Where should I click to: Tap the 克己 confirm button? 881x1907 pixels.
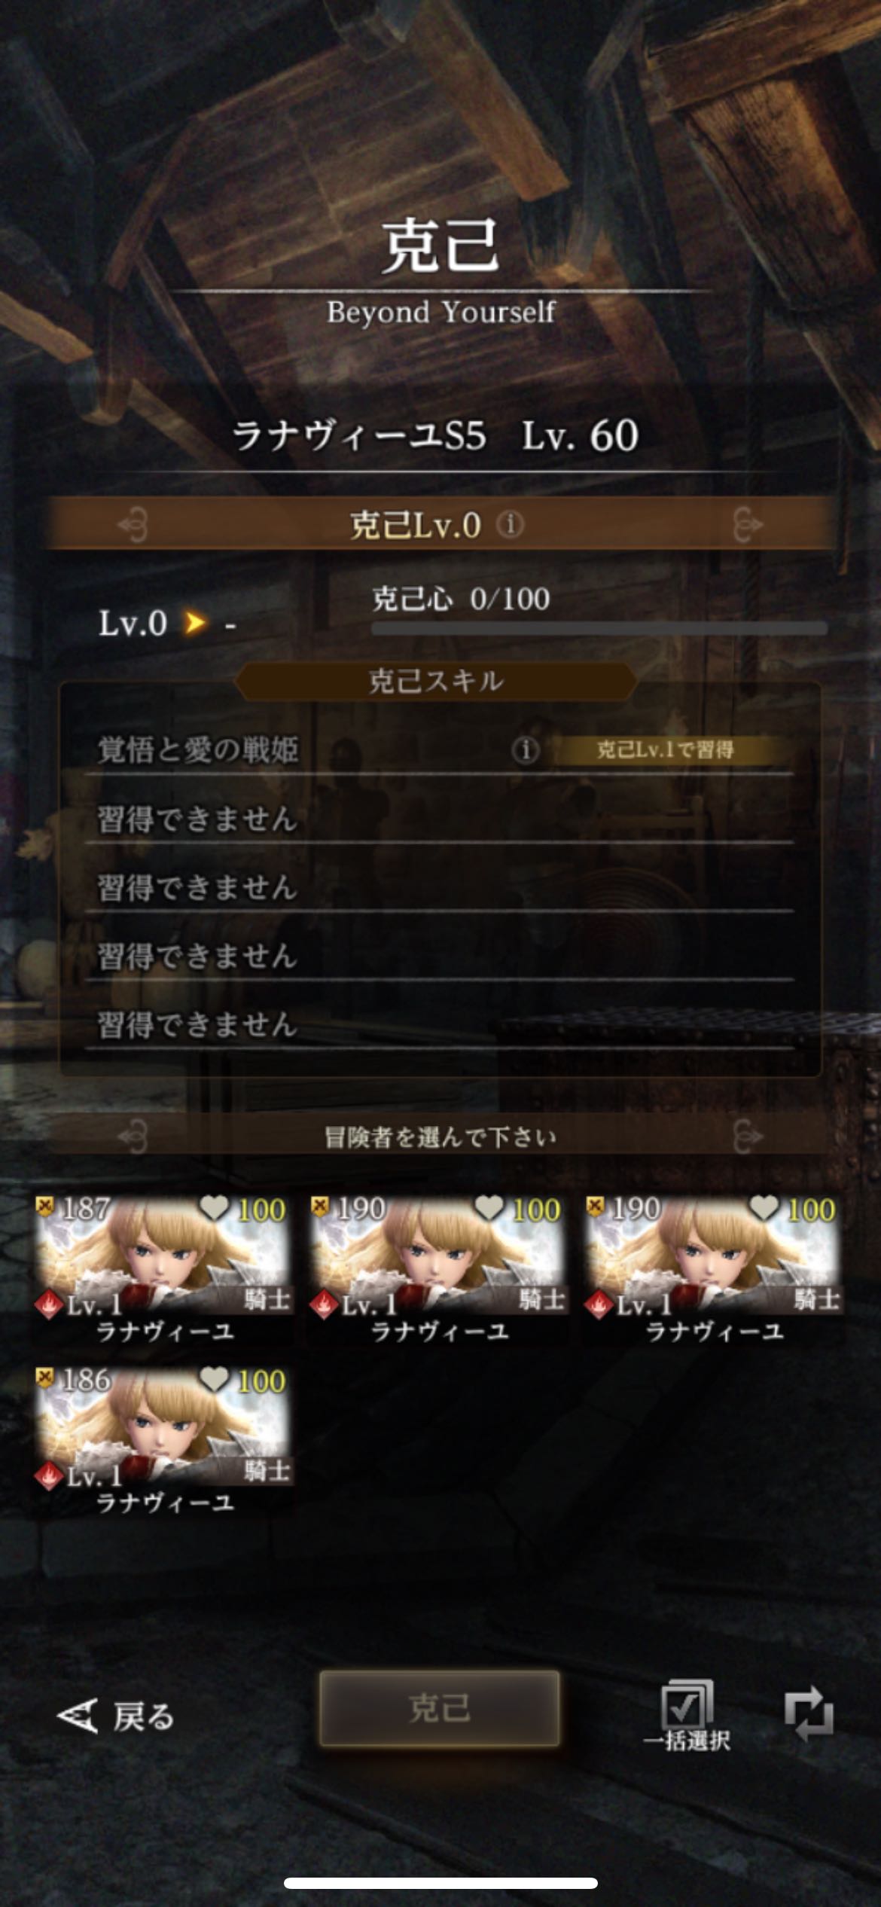click(x=440, y=1708)
